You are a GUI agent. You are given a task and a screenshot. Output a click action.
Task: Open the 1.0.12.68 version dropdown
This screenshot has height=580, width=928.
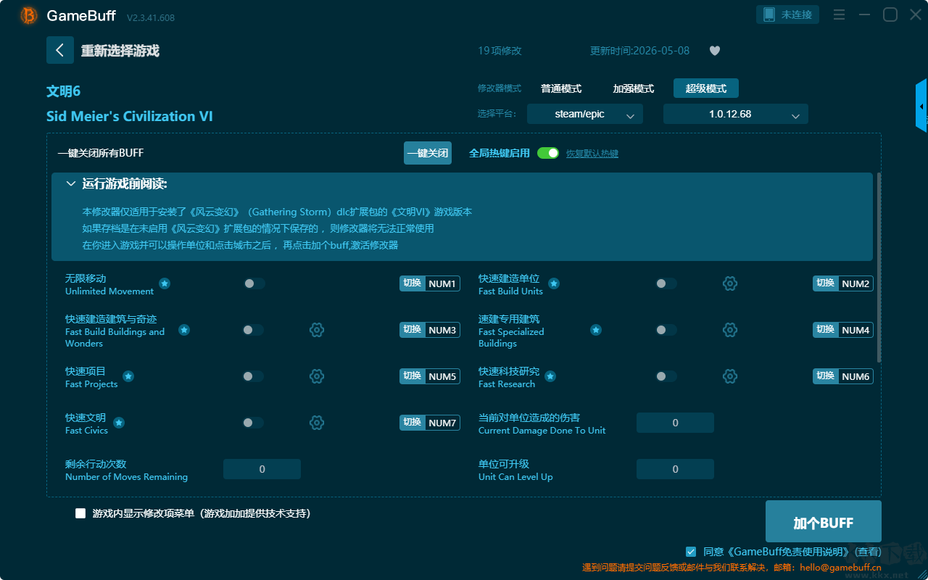click(736, 114)
